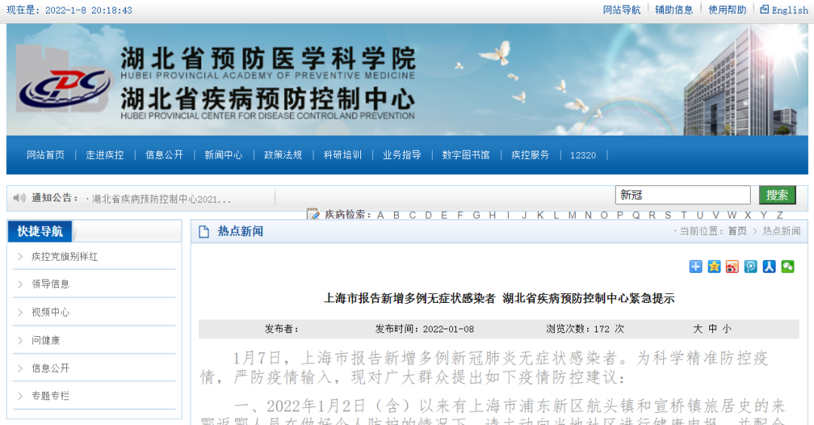Expand 专题专栏 arrow

click(20, 396)
